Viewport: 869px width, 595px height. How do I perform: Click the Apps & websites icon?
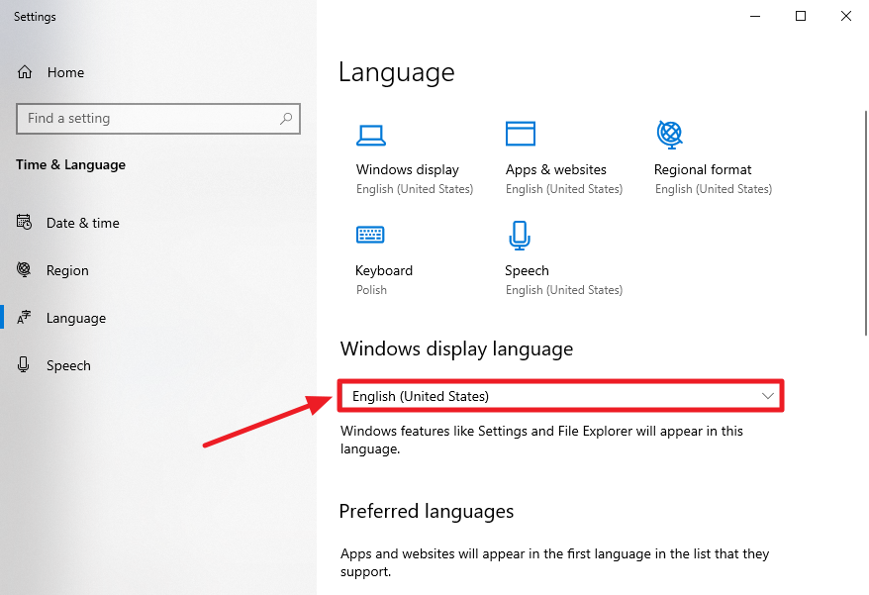point(520,133)
